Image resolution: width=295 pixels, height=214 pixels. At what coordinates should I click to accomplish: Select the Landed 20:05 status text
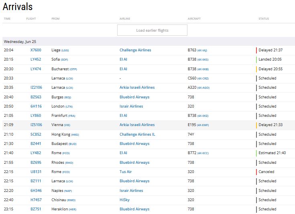[270, 59]
